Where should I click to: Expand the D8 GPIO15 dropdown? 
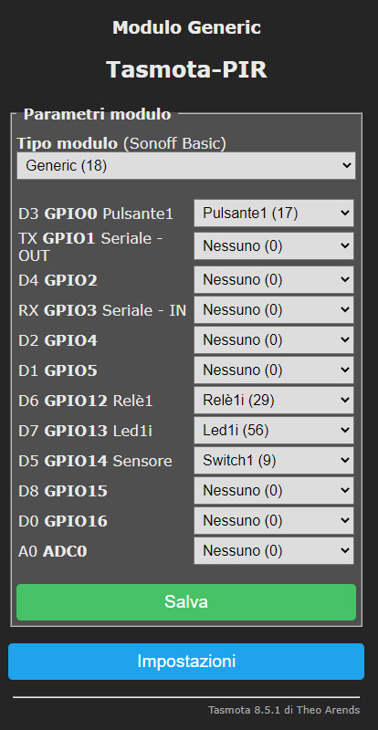click(274, 490)
